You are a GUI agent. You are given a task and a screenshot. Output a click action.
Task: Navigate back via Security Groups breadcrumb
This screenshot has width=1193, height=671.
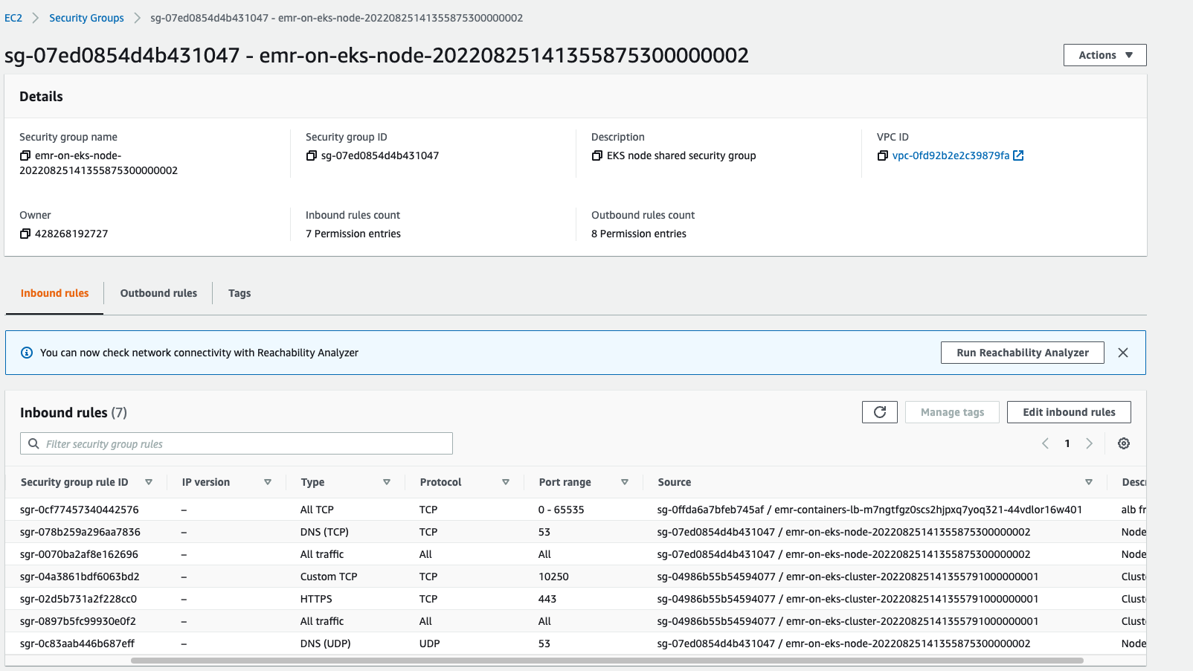[x=86, y=17]
